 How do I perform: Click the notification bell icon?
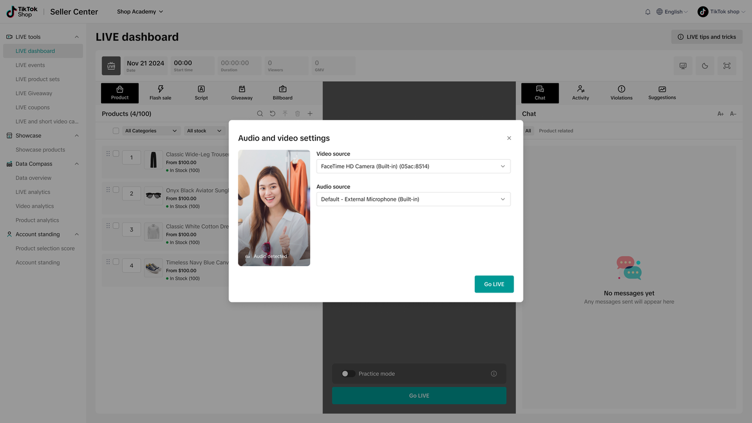tap(647, 12)
